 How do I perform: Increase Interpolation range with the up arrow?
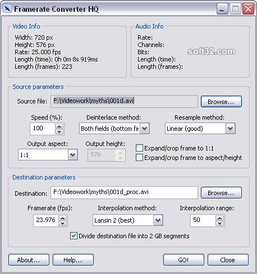[219, 218]
